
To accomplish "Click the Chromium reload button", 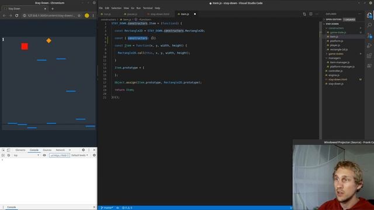I will click(x=16, y=16).
